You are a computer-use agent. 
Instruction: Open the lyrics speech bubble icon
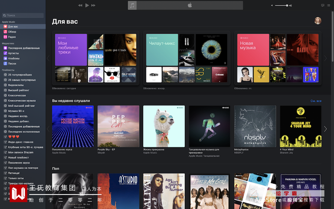323,5
